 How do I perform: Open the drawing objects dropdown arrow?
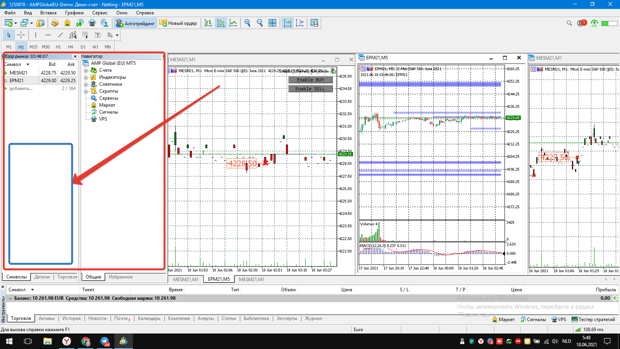point(117,35)
